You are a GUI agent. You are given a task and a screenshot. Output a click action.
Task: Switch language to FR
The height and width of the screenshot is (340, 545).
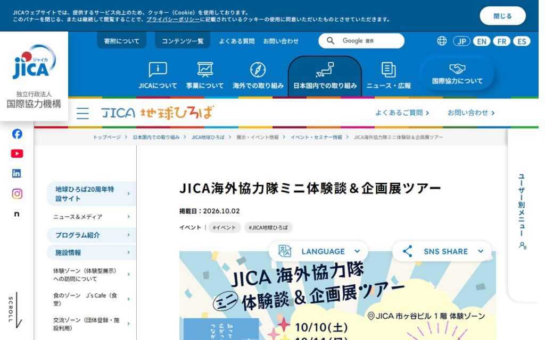pos(501,41)
